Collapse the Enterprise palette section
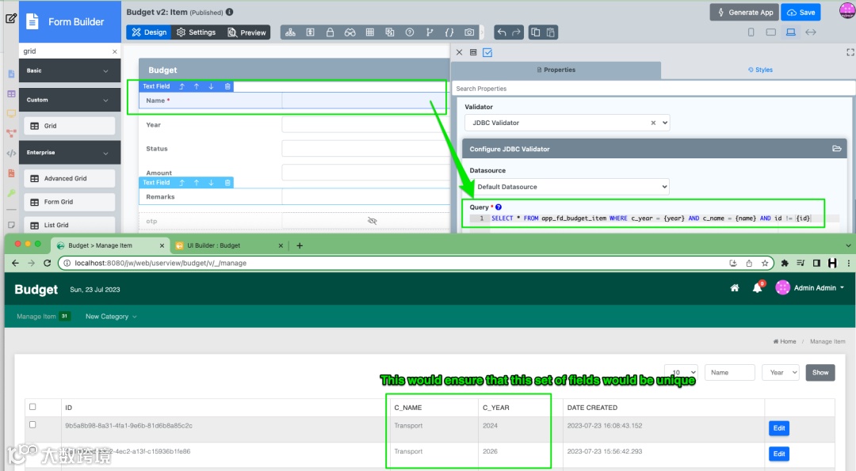This screenshot has height=471, width=856. [x=70, y=153]
